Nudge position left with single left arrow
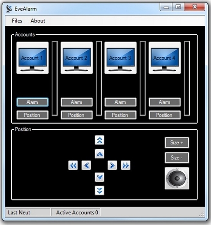The width and height of the screenshot is (211, 225). (x=86, y=165)
